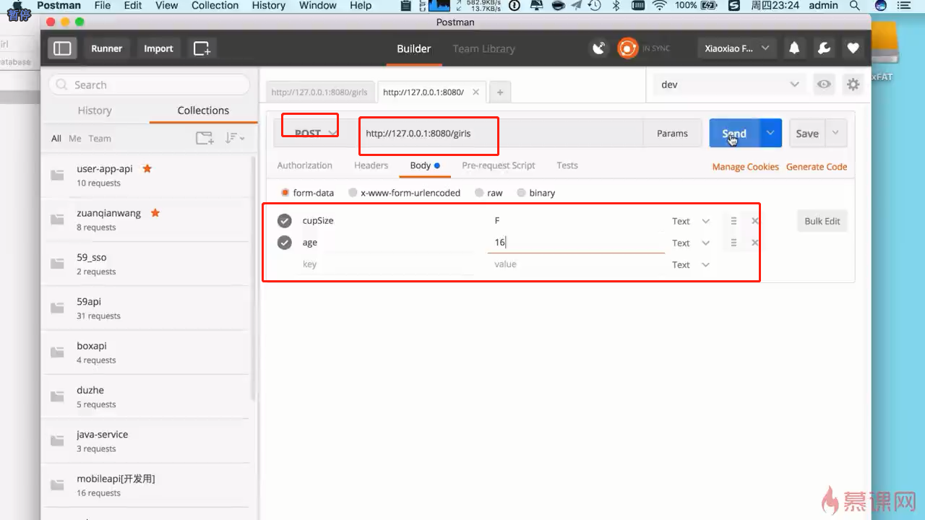This screenshot has width=925, height=520.
Task: Change age type Text dropdown
Action: coord(691,243)
